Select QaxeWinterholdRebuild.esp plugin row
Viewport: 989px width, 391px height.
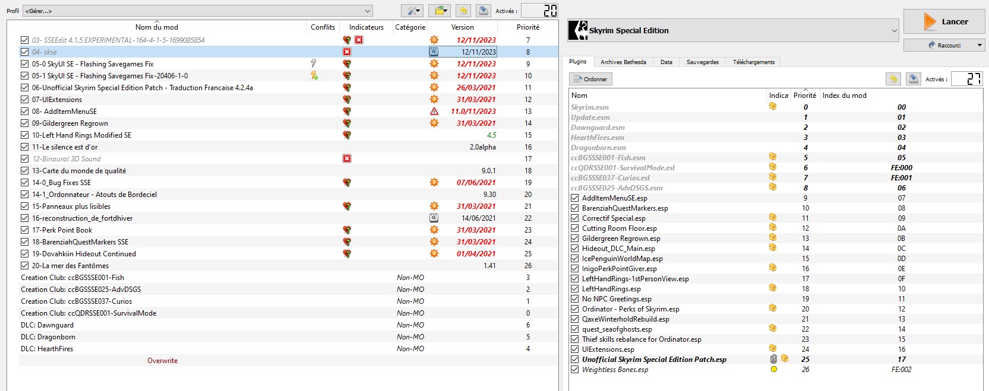[776, 319]
